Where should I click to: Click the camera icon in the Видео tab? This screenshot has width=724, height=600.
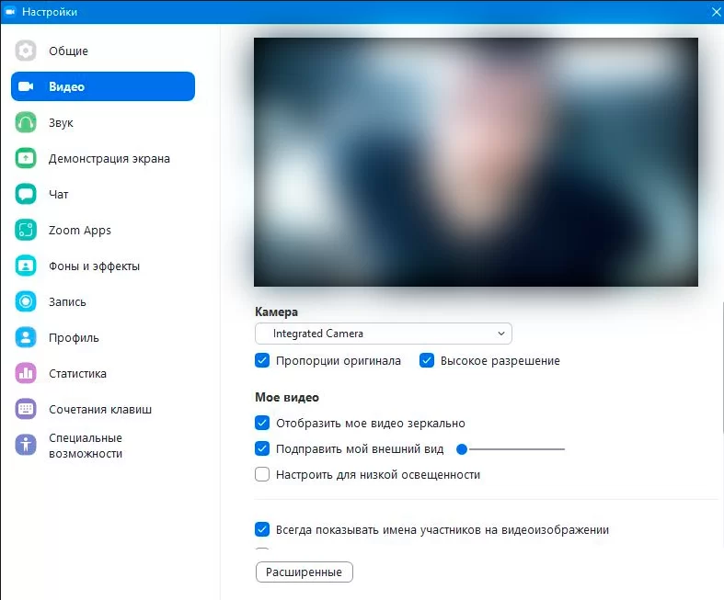click(x=26, y=86)
